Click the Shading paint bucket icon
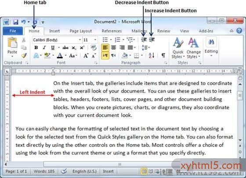The width and height of the screenshot is (246, 178). click(125, 55)
